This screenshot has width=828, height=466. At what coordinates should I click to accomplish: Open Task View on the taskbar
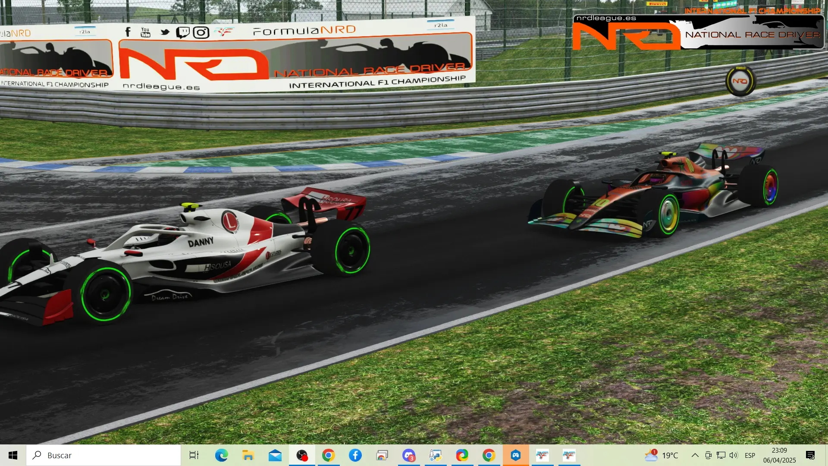[194, 455]
